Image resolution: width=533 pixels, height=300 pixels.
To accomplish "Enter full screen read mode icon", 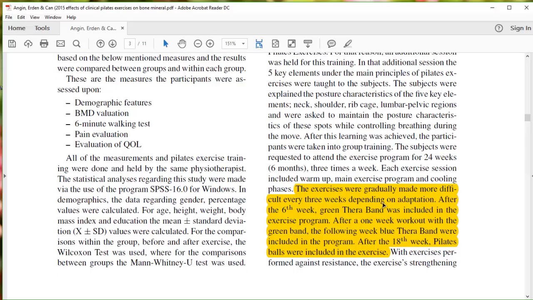I will (x=291, y=44).
